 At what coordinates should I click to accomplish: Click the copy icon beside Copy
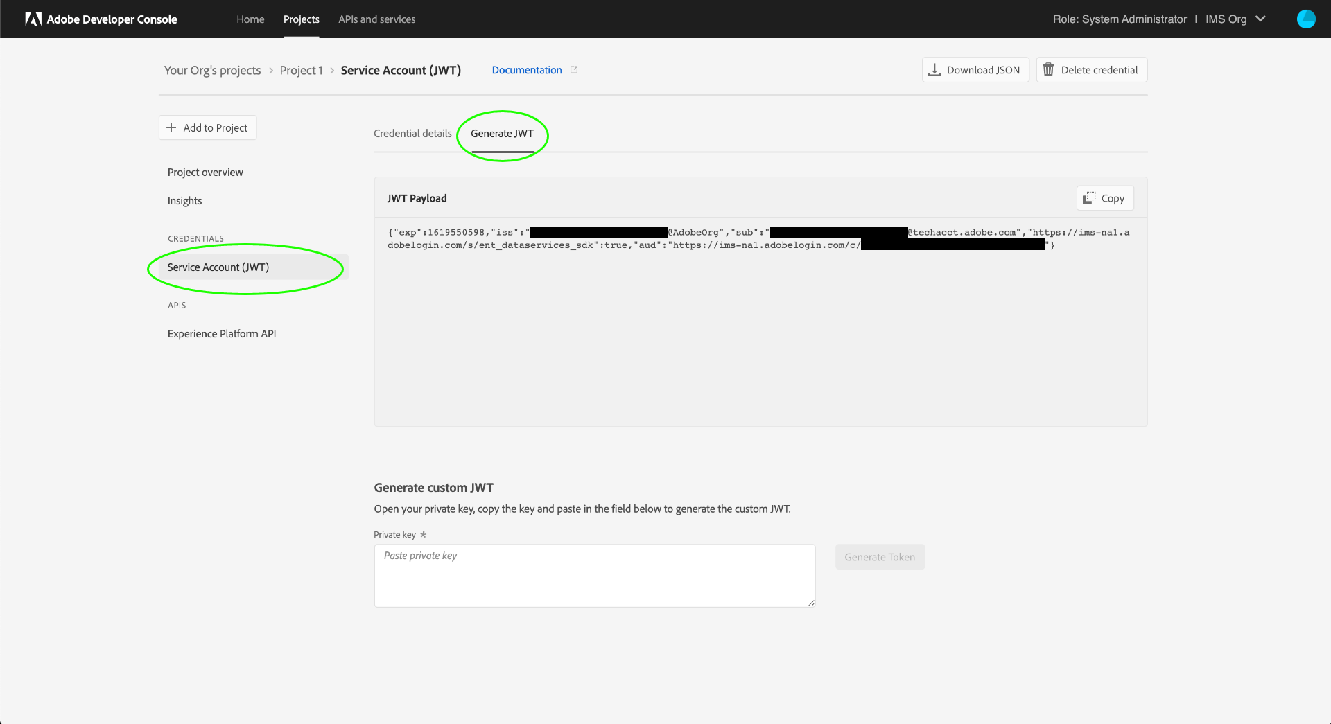click(1089, 198)
